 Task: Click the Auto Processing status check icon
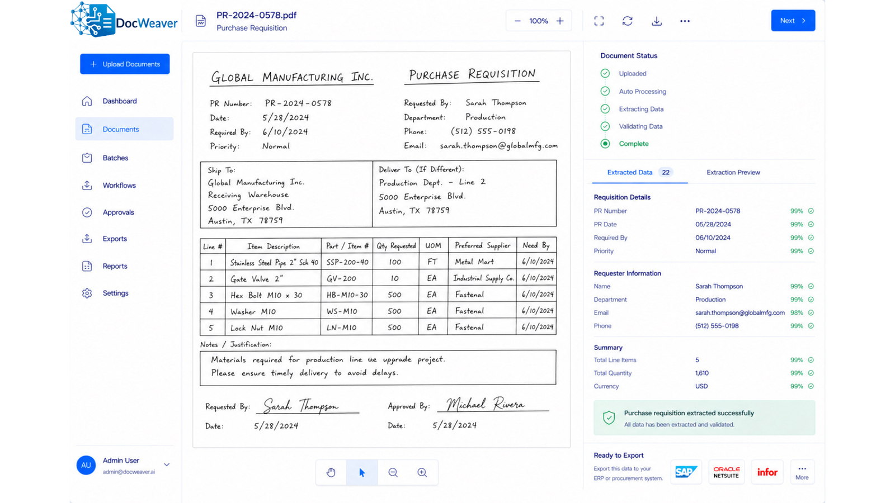pos(605,91)
